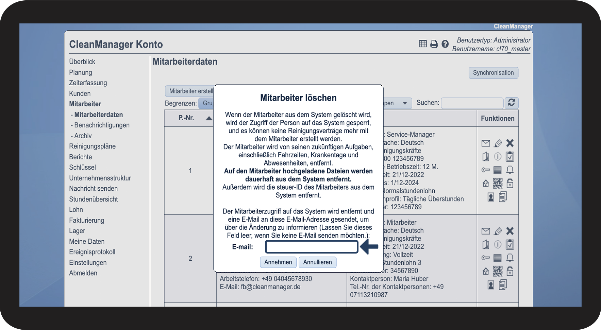Click the bell icon for employee 2
Screen dimensions: 601x330
click(x=510, y=258)
